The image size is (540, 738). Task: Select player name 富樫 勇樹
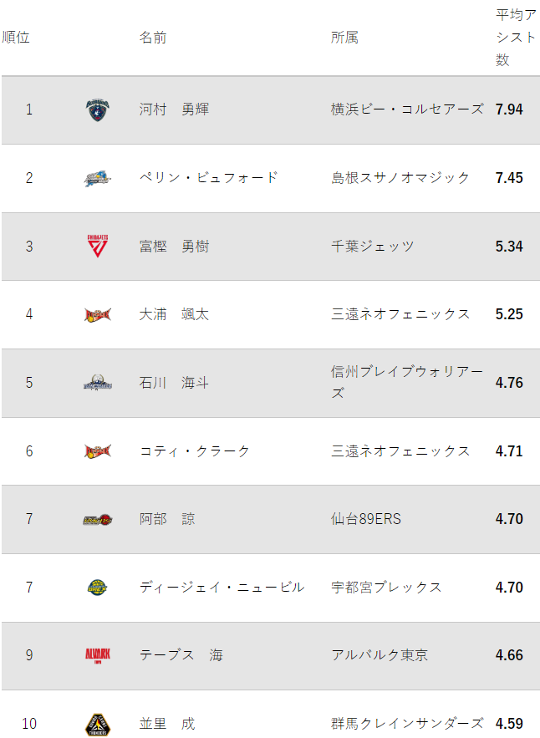click(x=174, y=247)
